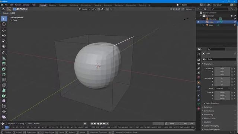Click the Location X value field
Screen dimensions: 238x134
pos(222,68)
